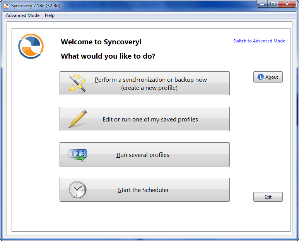
Task: Follow the Switch to Advanced Mode link
Action: point(259,41)
